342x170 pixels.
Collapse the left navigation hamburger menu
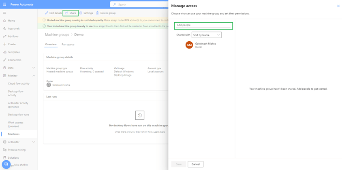(4, 13)
